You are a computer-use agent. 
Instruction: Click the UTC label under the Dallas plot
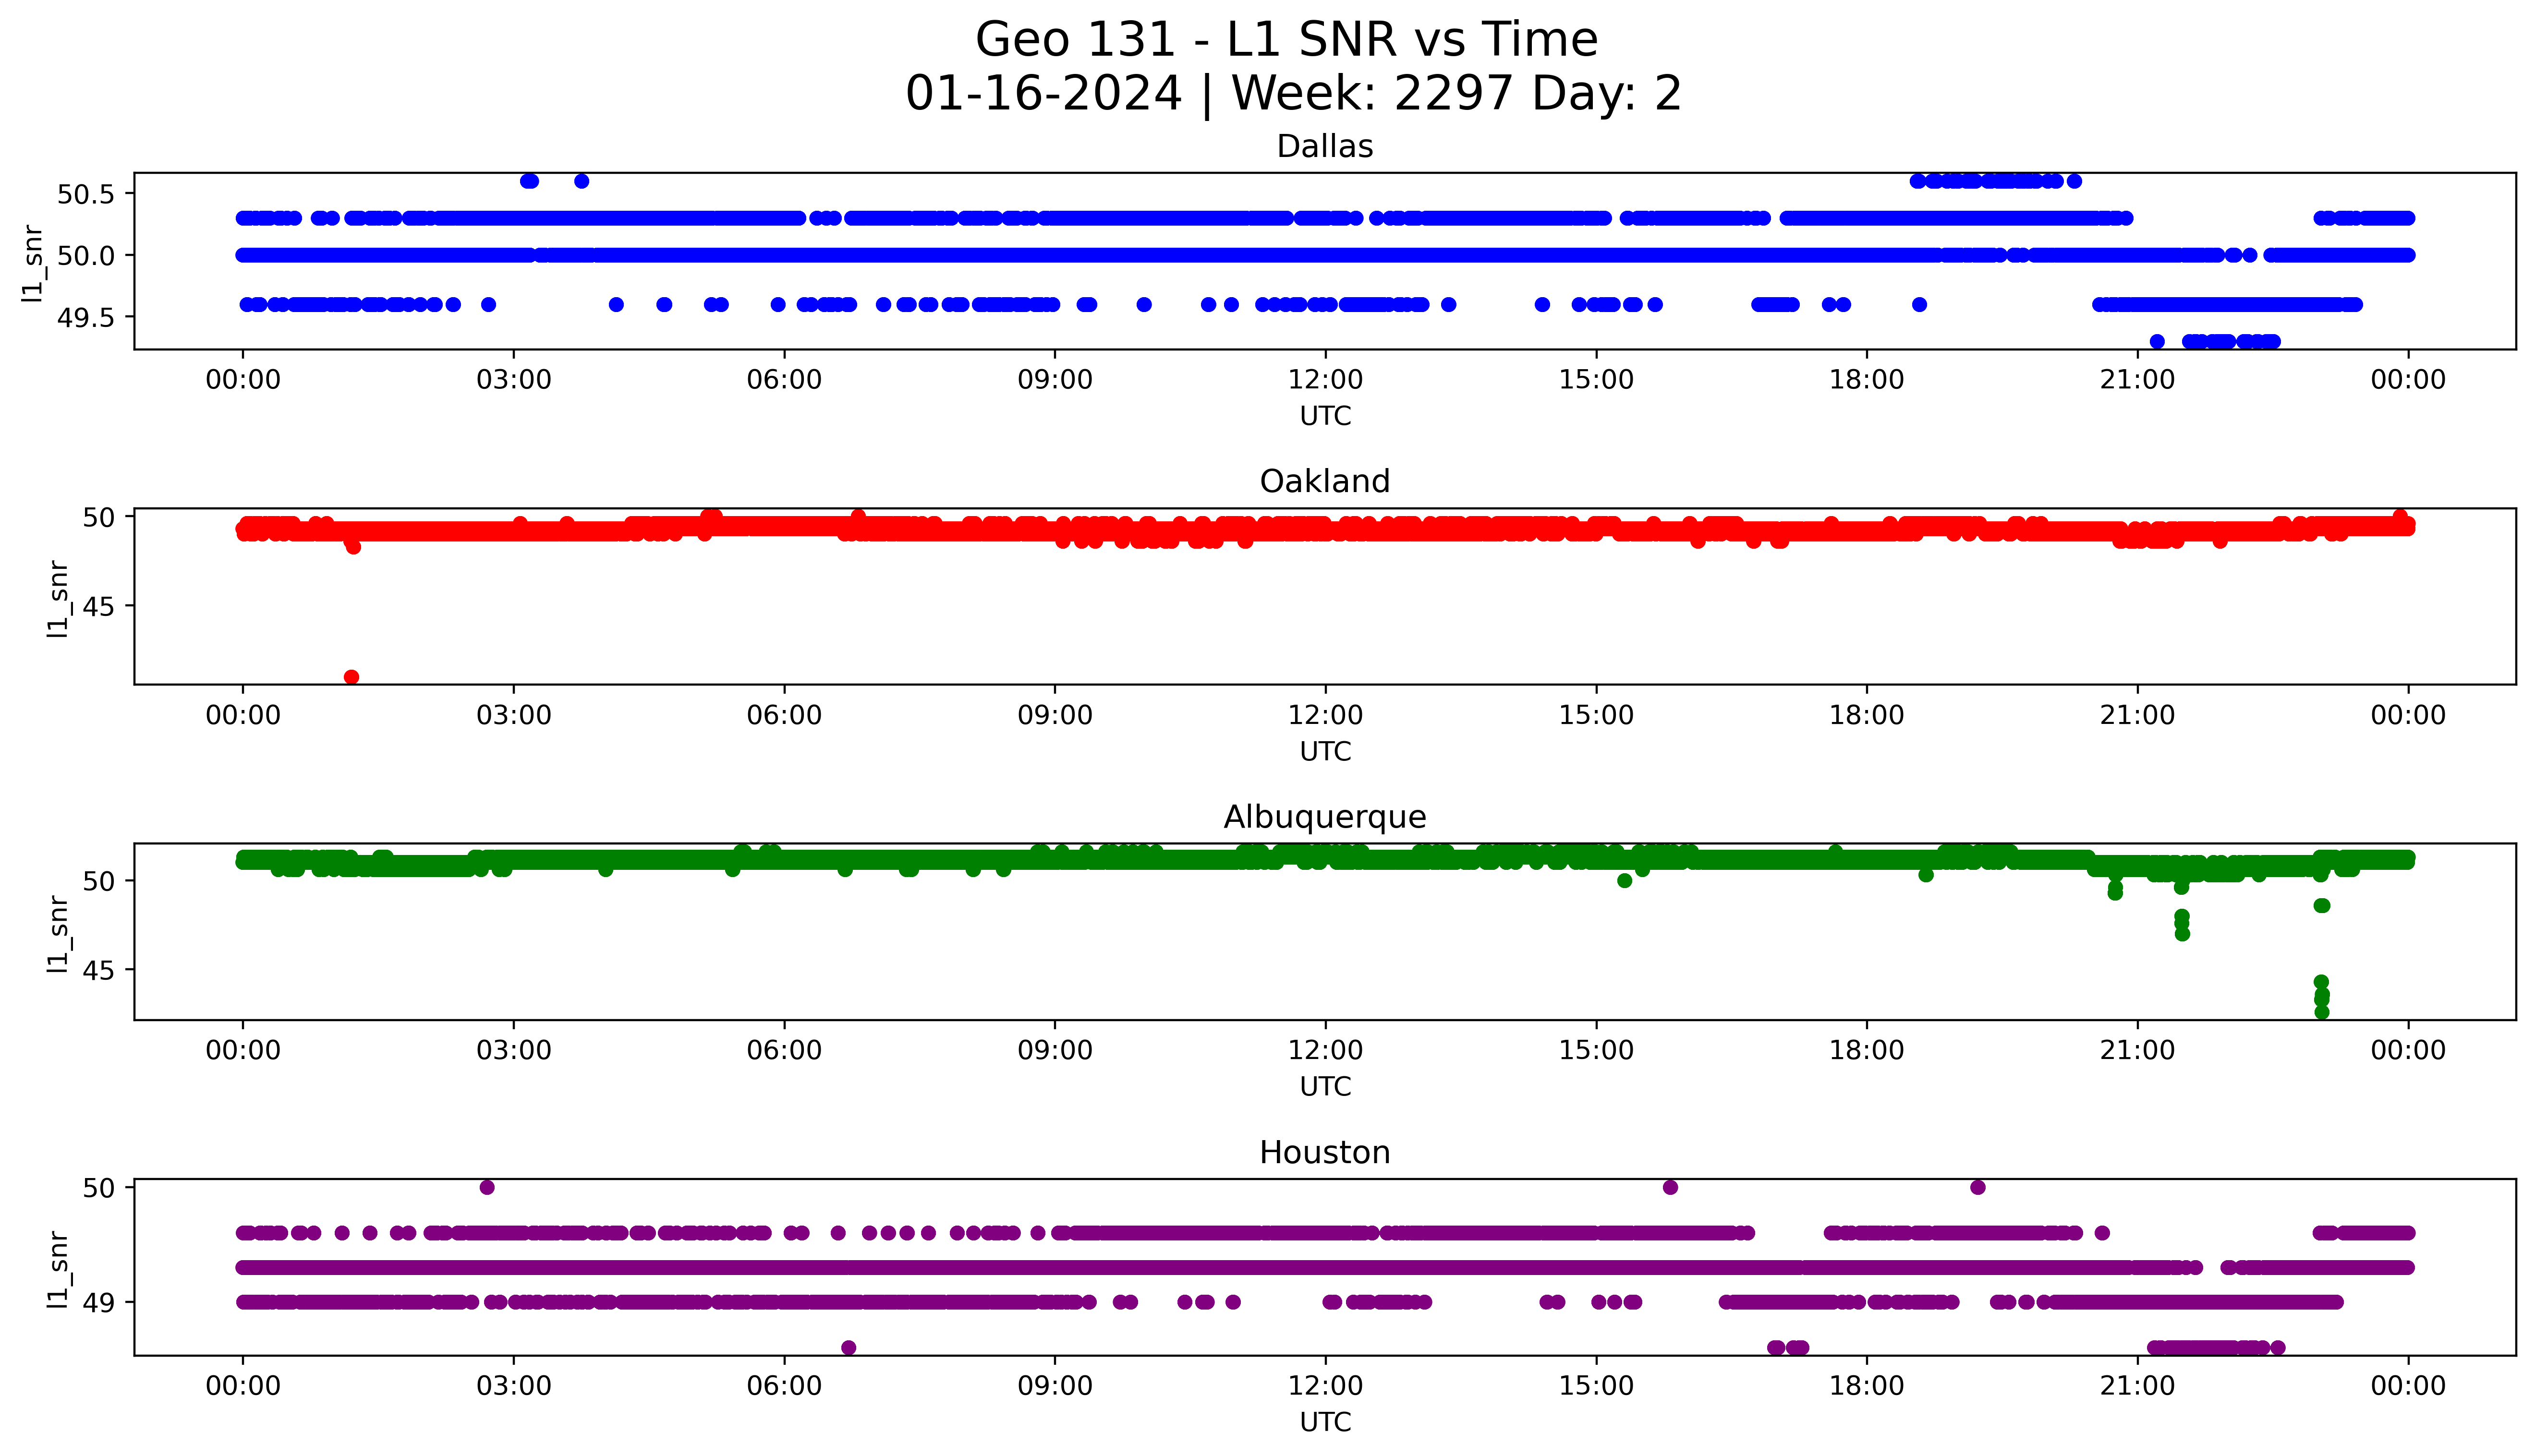click(x=1325, y=416)
